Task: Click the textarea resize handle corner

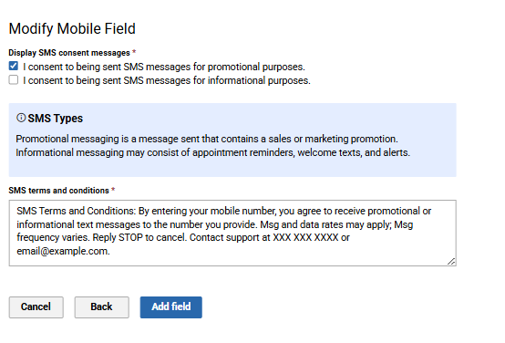Action: 451,262
